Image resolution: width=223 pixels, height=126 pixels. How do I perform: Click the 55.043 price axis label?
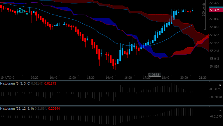point(215,59)
